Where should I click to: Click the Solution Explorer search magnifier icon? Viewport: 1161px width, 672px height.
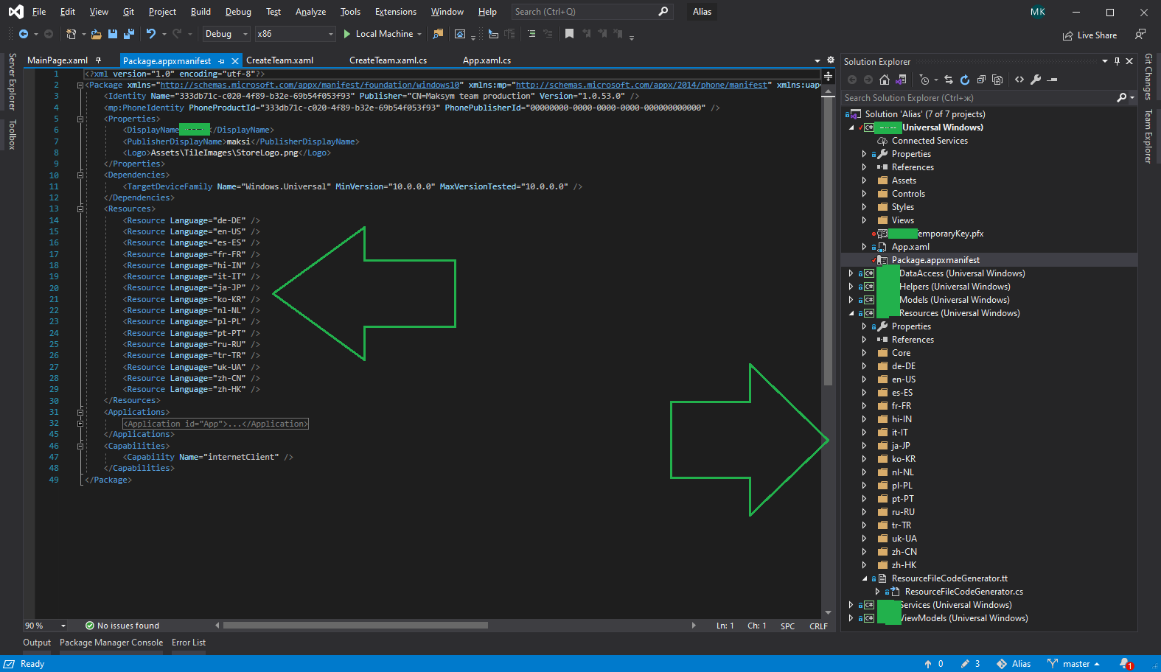pyautogui.click(x=1121, y=98)
